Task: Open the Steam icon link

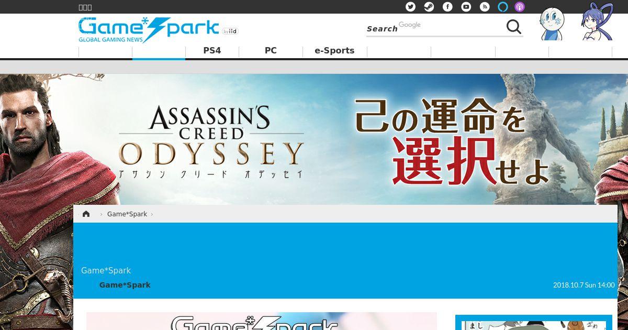Action: coord(429,7)
